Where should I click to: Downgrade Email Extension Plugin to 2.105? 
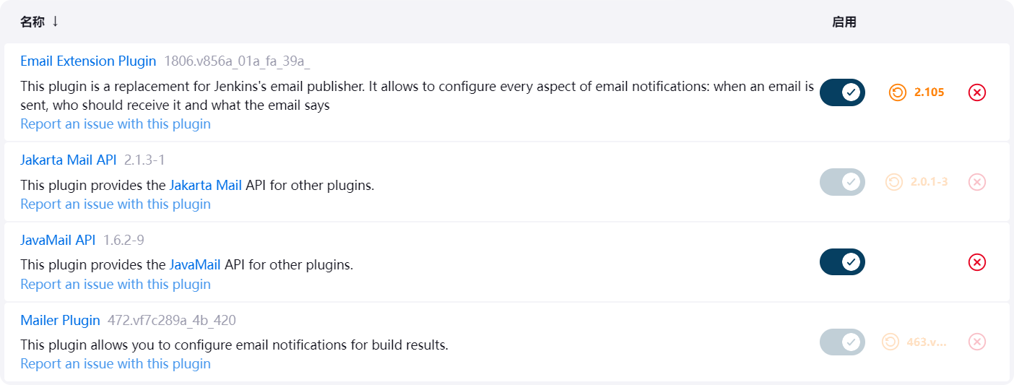pyautogui.click(x=917, y=92)
